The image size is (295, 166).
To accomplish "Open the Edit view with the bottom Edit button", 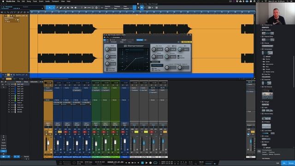I will [277, 163].
